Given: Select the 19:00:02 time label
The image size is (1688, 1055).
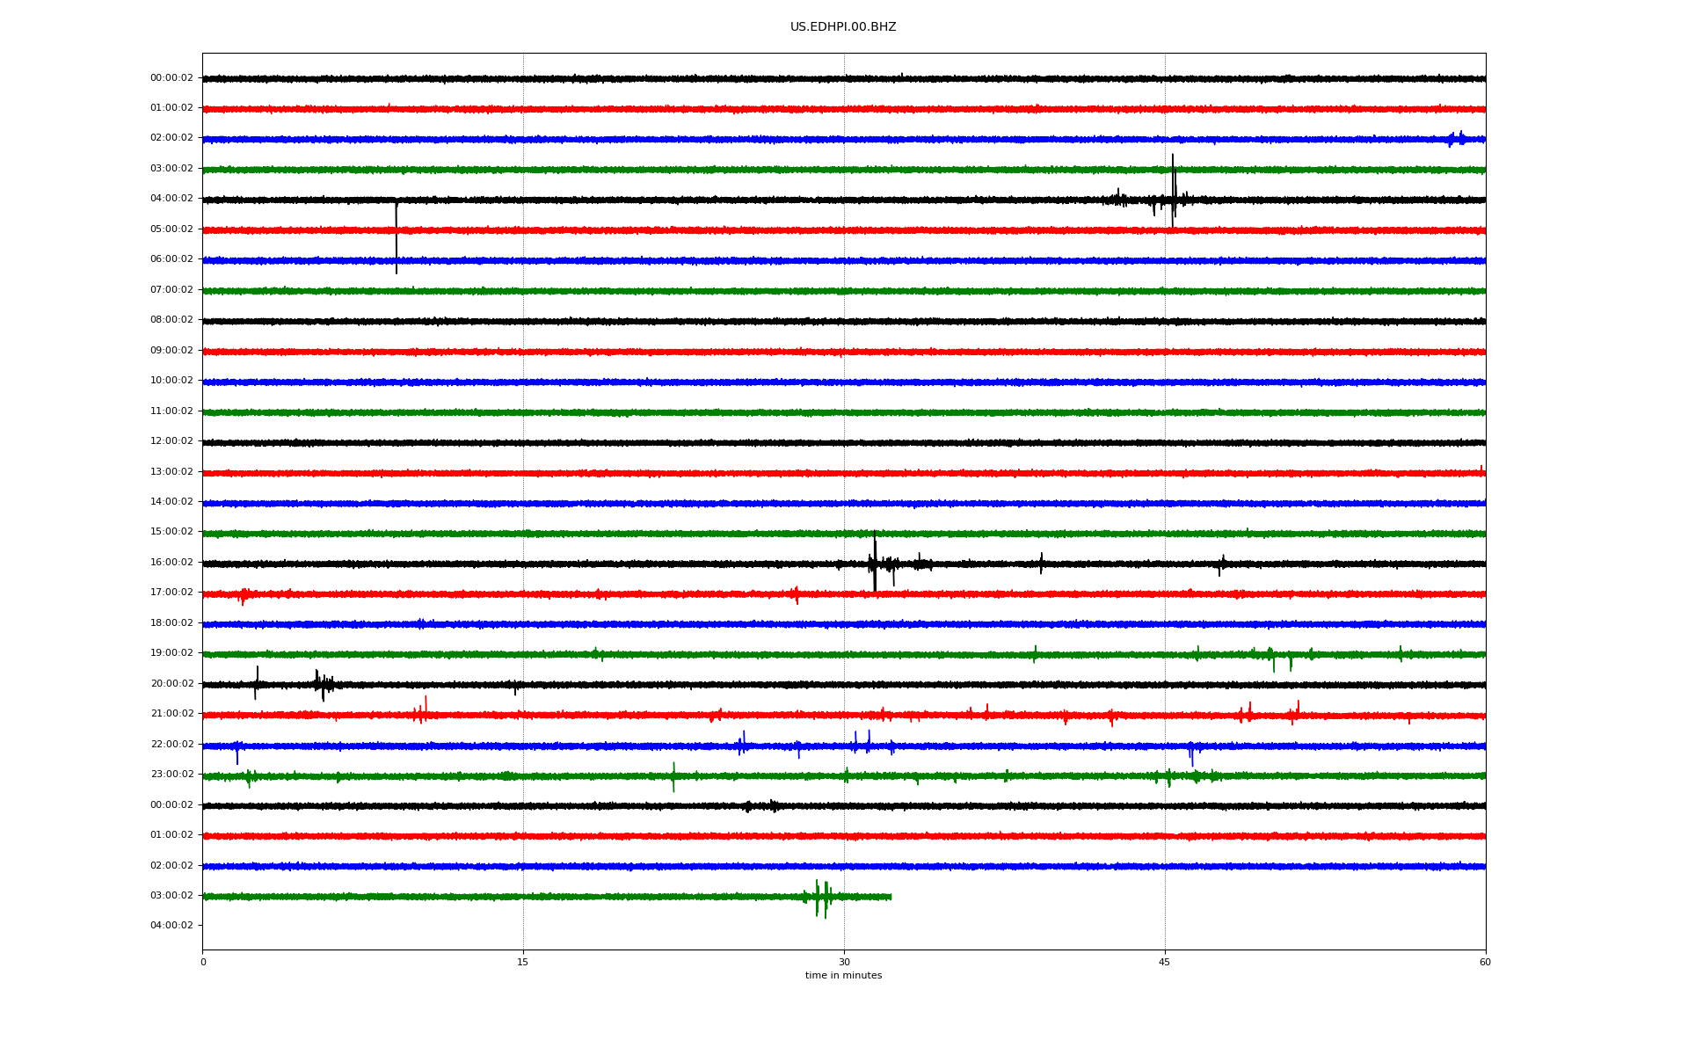Looking at the screenshot, I should coord(171,653).
